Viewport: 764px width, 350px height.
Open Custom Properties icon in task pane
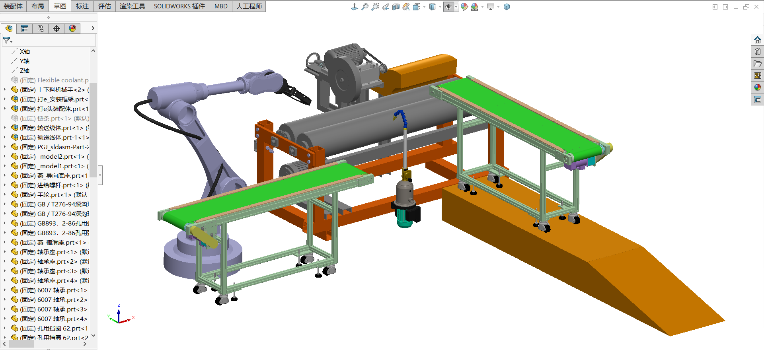[x=757, y=99]
